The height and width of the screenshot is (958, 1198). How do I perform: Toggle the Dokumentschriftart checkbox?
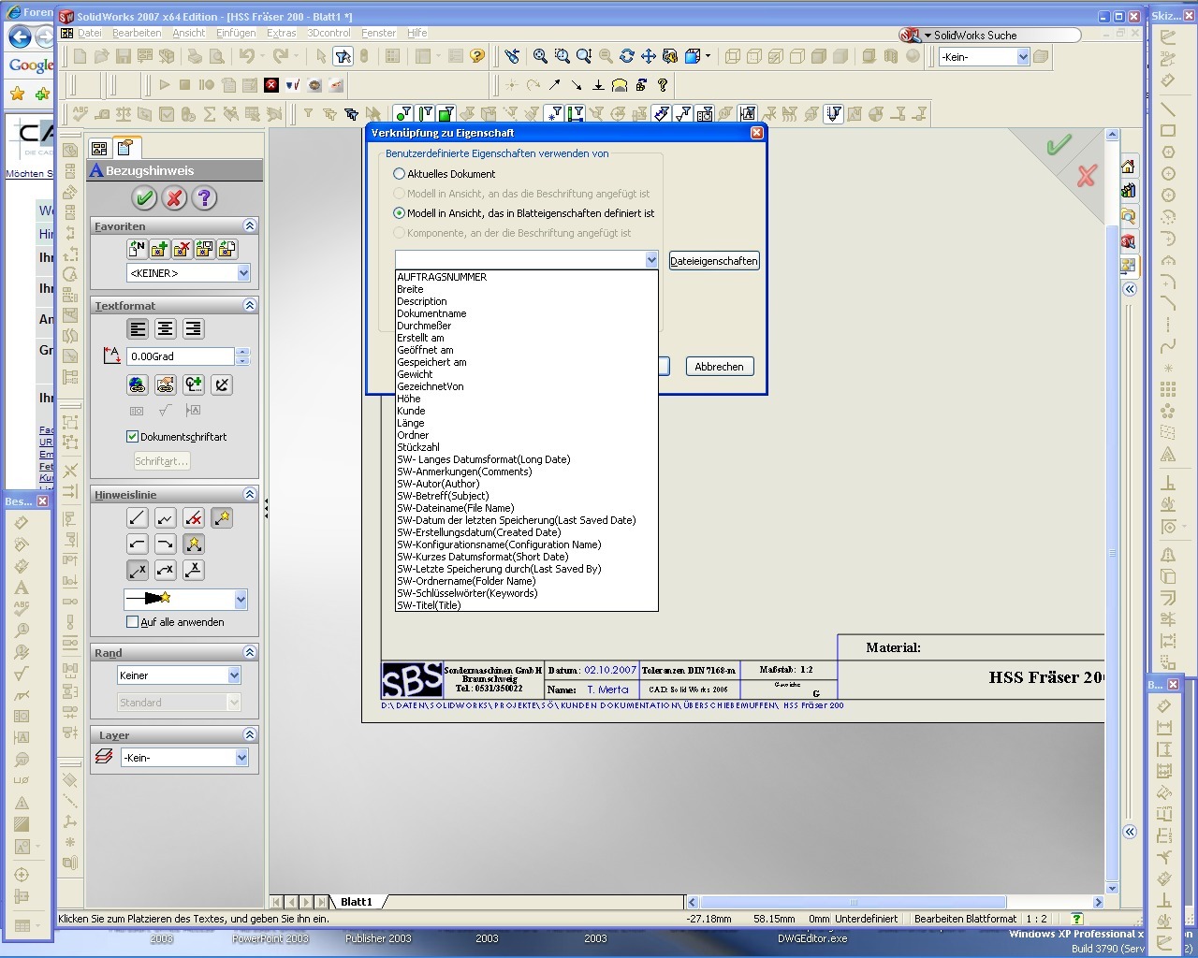pyautogui.click(x=132, y=437)
